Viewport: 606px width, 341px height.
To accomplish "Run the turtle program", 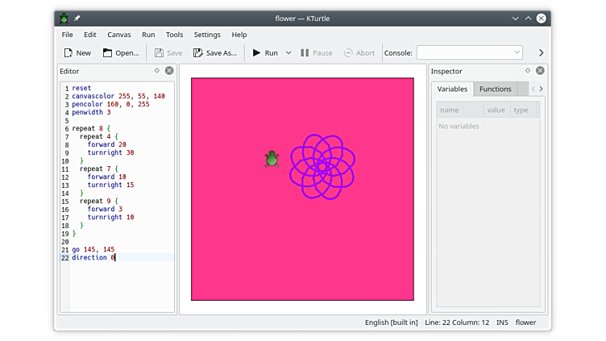I will tap(264, 52).
